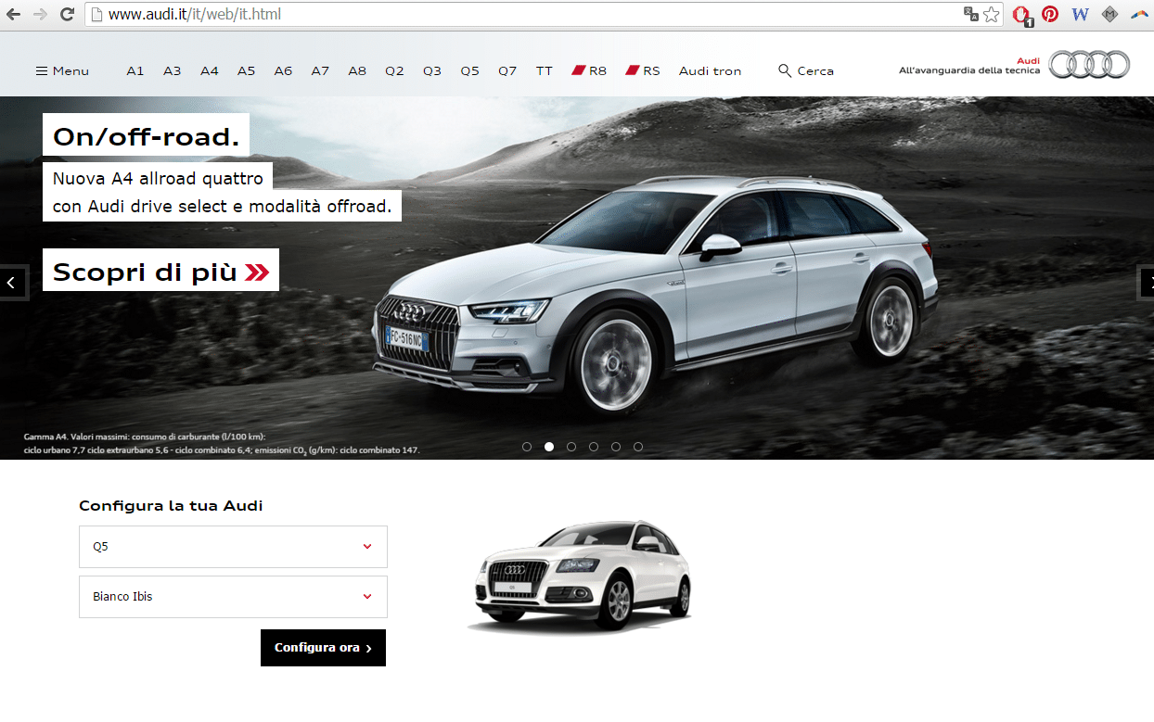Open the Q2 model menu

(x=394, y=70)
